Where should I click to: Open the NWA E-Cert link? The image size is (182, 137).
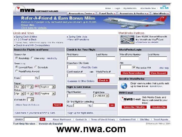click(35, 113)
